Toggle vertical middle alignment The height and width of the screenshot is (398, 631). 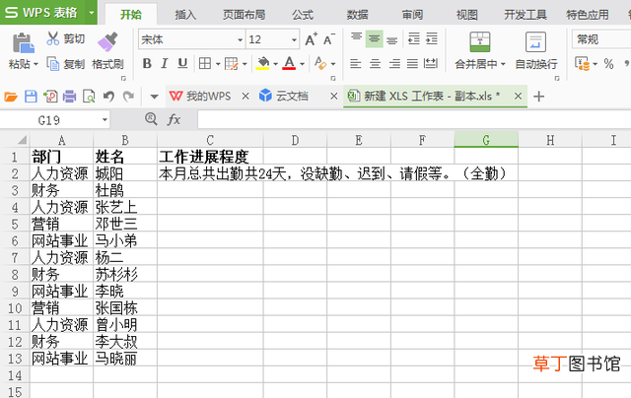(x=375, y=38)
